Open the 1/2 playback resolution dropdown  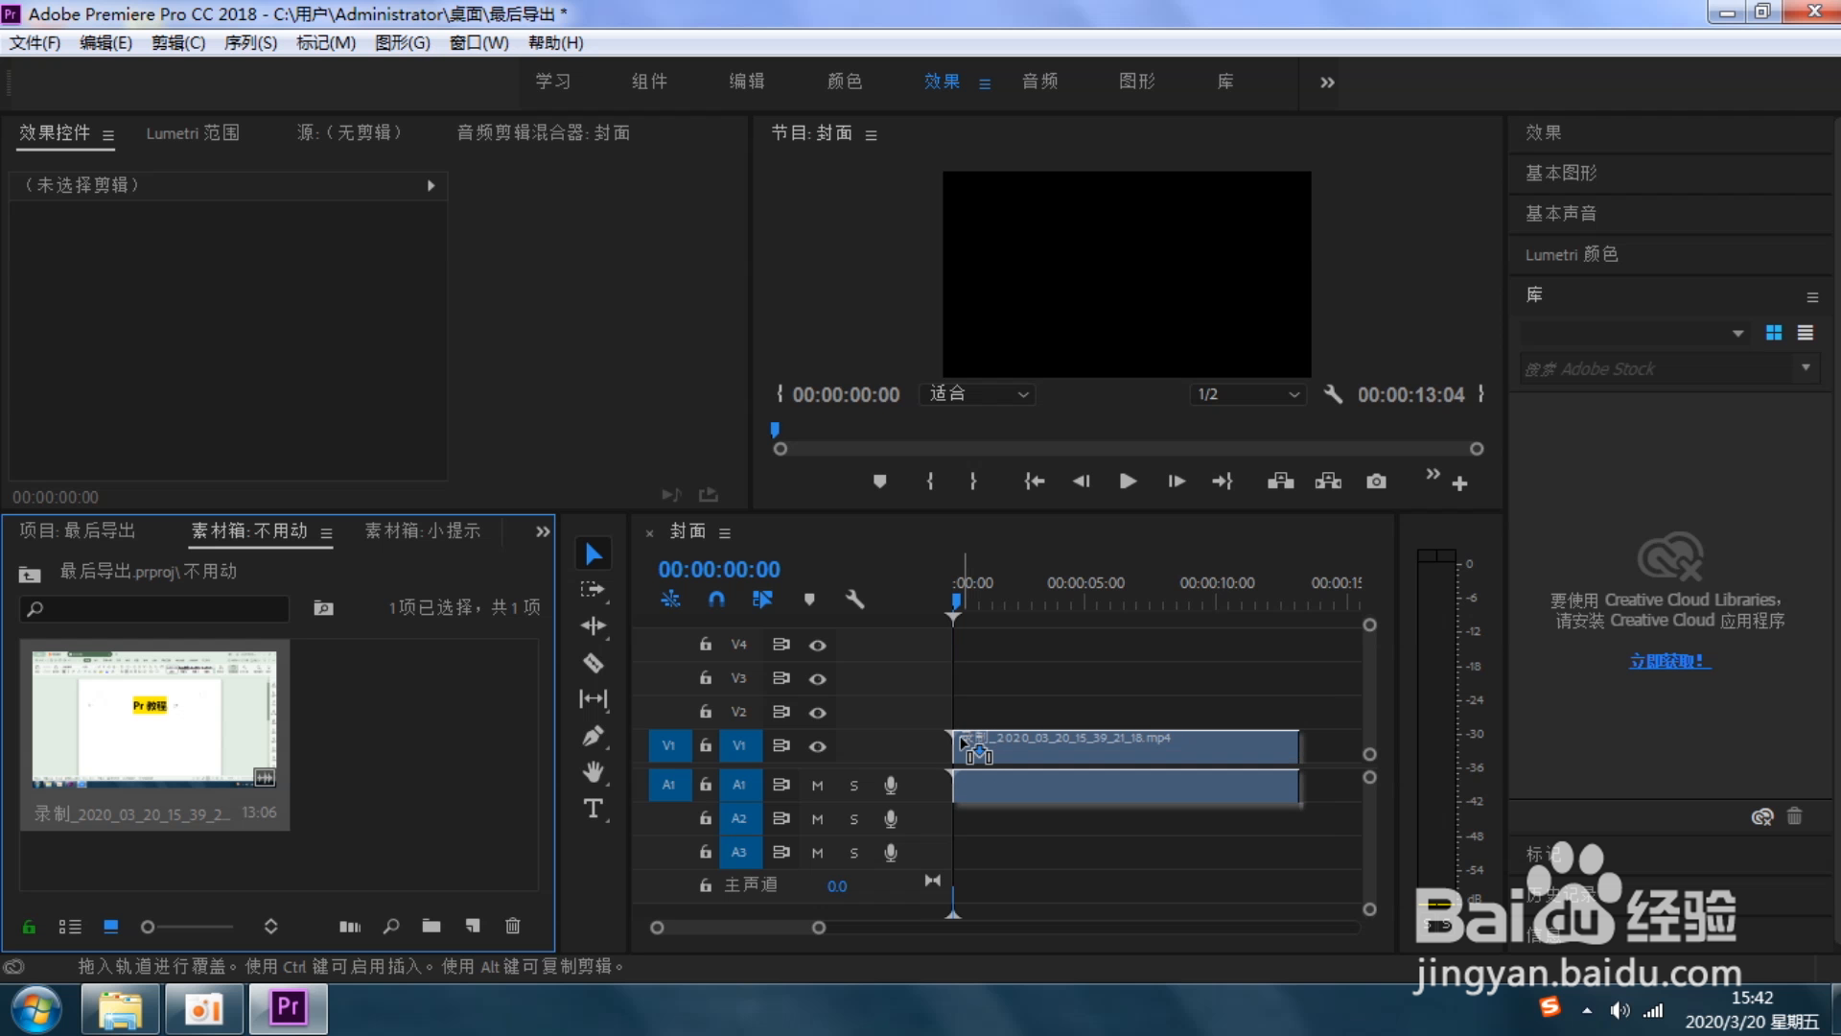[1247, 394]
